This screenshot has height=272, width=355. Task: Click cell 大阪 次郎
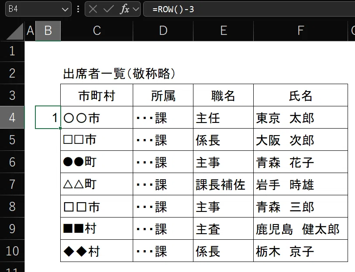[x=300, y=139]
